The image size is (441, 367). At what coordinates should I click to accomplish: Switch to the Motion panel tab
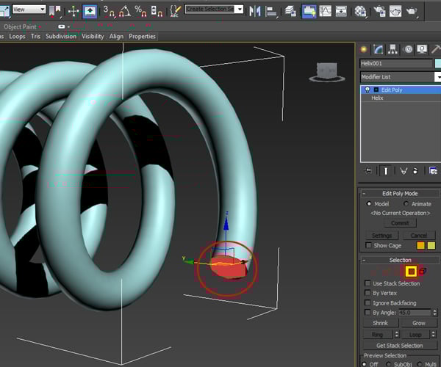[x=407, y=49]
